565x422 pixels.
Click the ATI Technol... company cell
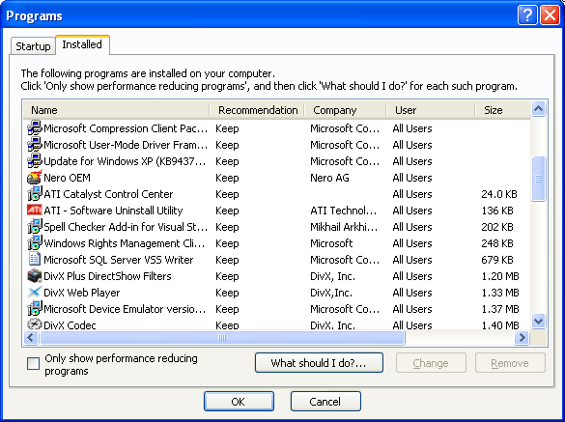(343, 211)
